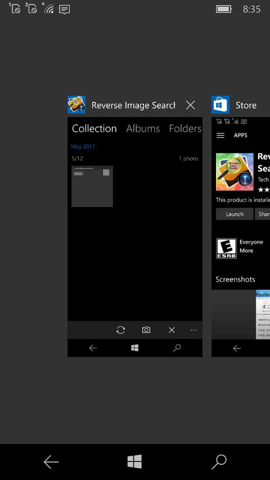Screen dimensions: 270x480
Task: Tap search icon inside Reverse Image Search preview
Action: (177, 348)
